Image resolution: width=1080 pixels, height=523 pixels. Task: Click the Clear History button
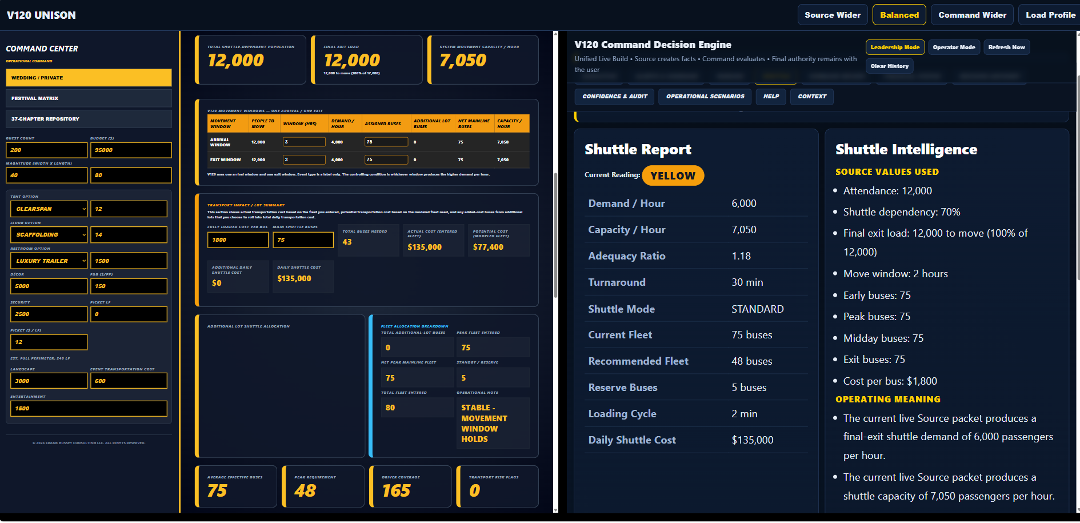(x=889, y=66)
